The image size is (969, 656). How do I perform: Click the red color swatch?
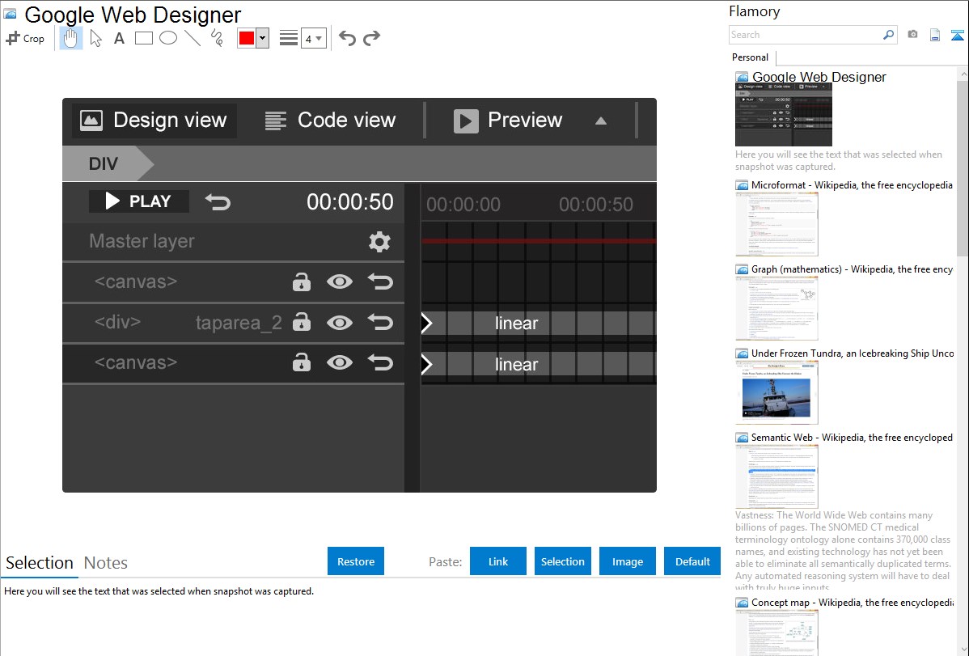pos(246,38)
